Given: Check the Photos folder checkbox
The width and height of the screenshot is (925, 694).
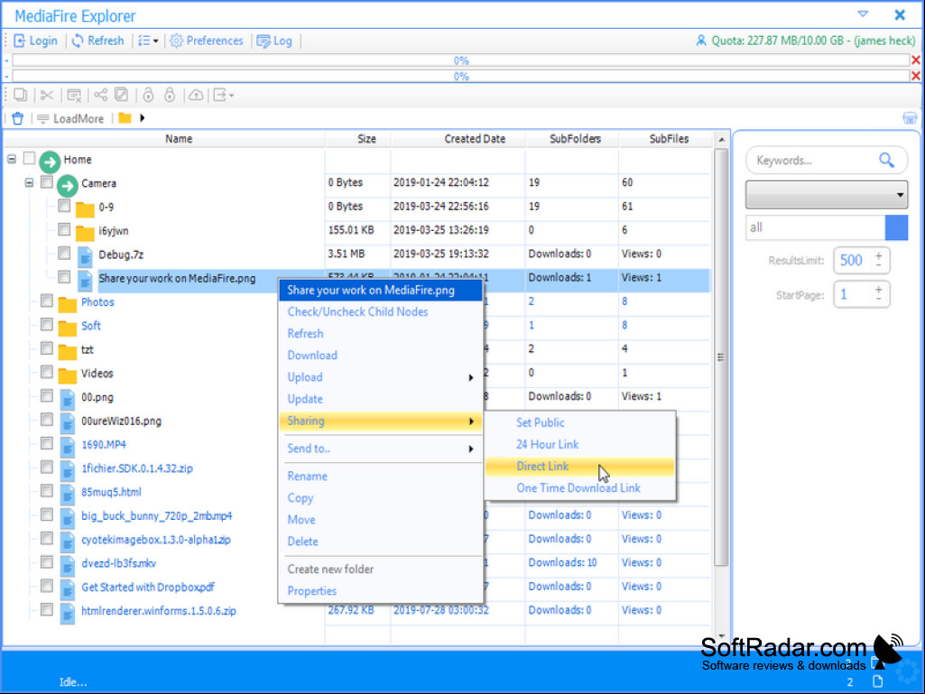Looking at the screenshot, I should (x=47, y=301).
